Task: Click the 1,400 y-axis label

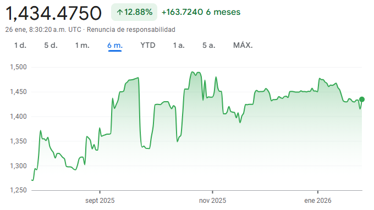Action: point(18,117)
